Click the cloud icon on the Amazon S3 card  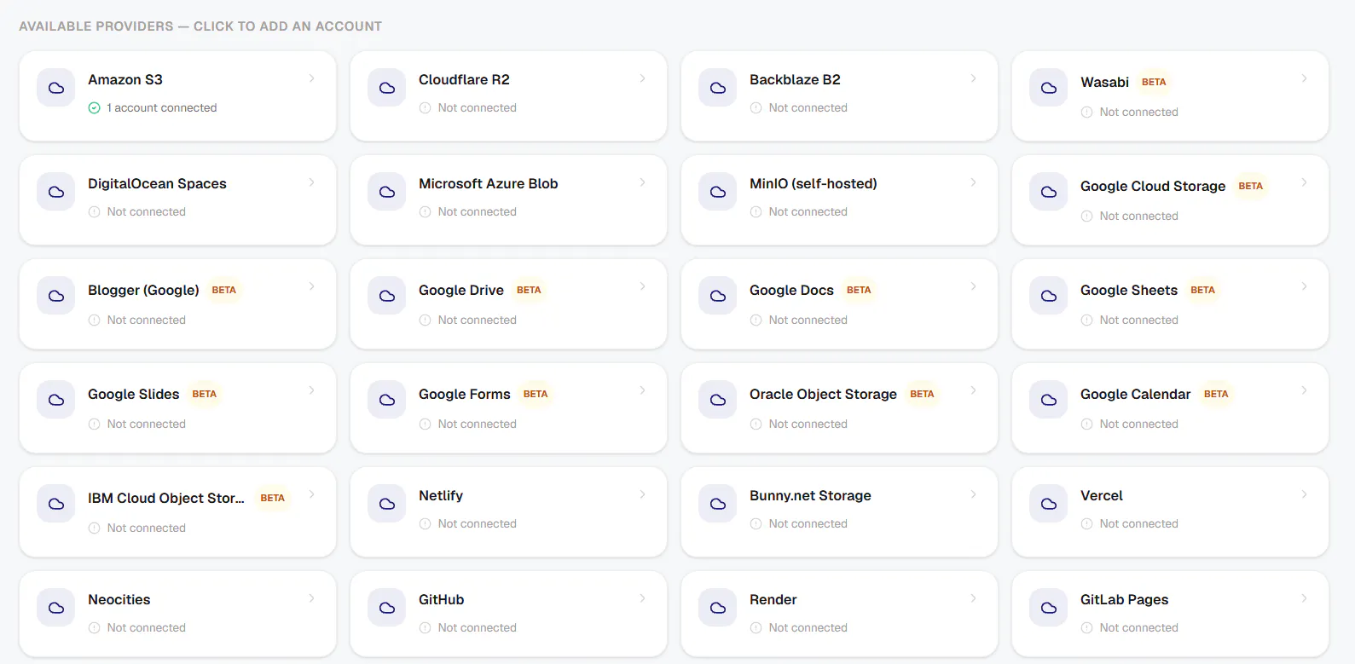click(x=56, y=88)
